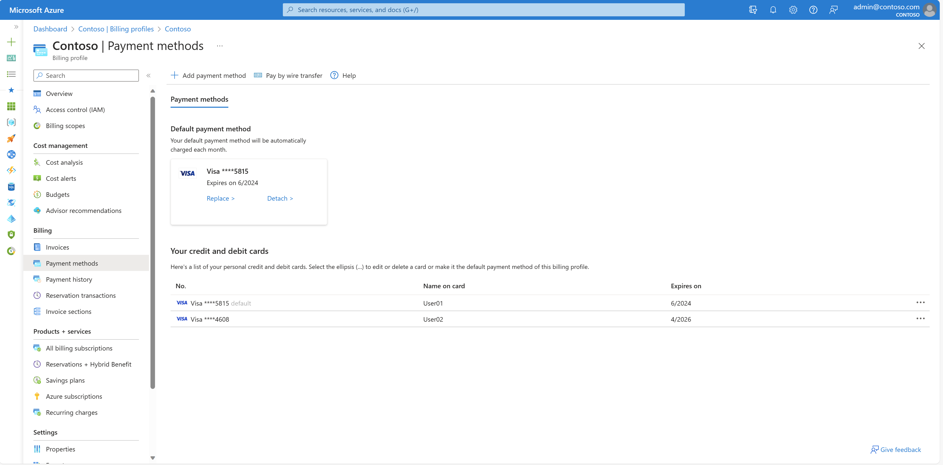Open ellipsis menu for Visa ****4608 row
Screen dimensions: 943x465
coord(920,319)
